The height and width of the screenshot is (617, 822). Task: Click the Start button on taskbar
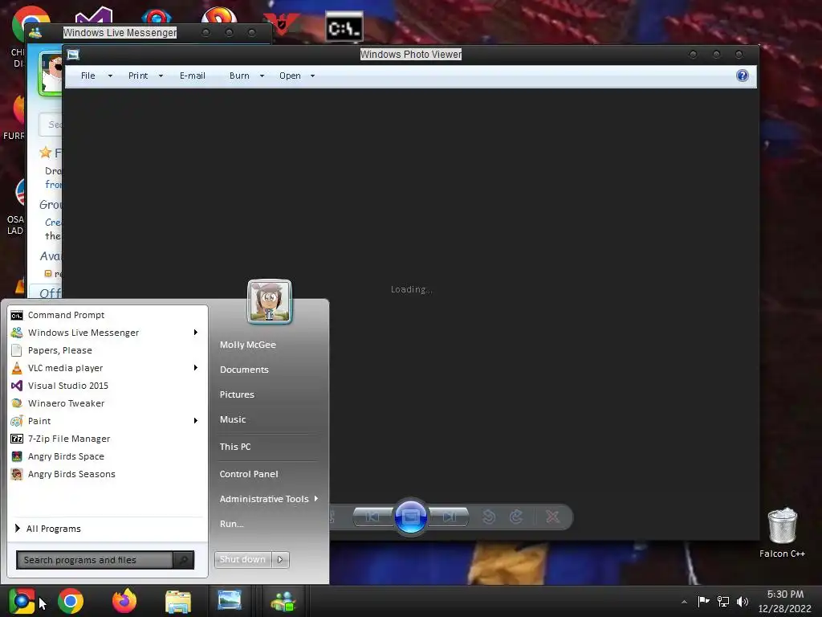22,601
